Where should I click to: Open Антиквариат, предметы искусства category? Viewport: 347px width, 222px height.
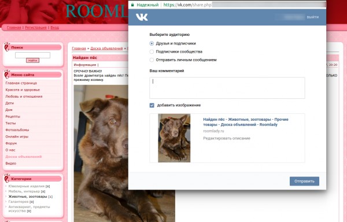coord(29,209)
